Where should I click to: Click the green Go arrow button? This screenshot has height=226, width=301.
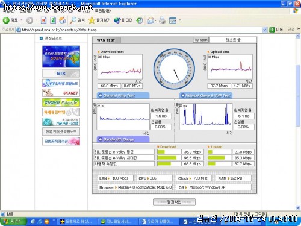click(x=272, y=30)
